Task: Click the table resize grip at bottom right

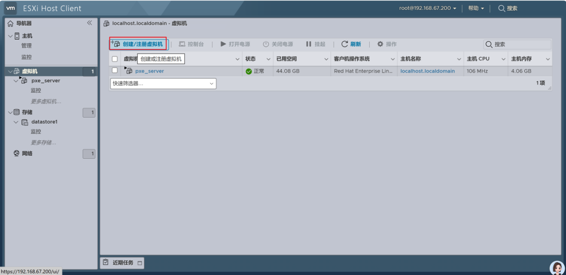Action: coord(549,88)
